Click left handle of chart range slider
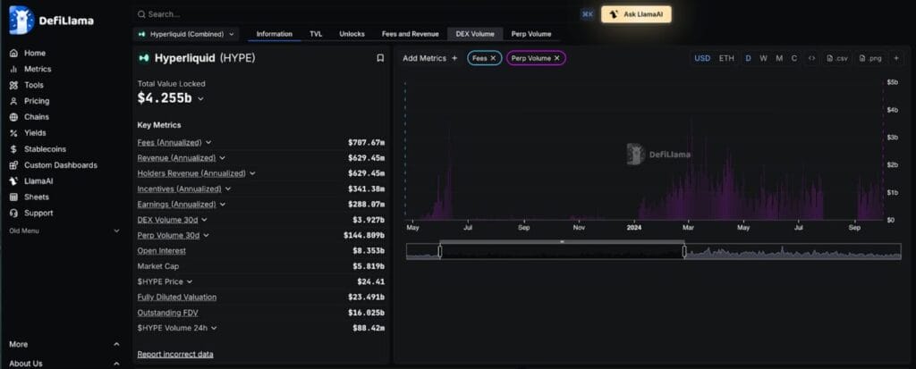The width and height of the screenshot is (916, 369). 440,251
